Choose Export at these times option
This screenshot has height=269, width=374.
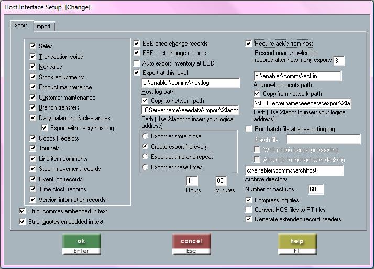[x=145, y=167]
